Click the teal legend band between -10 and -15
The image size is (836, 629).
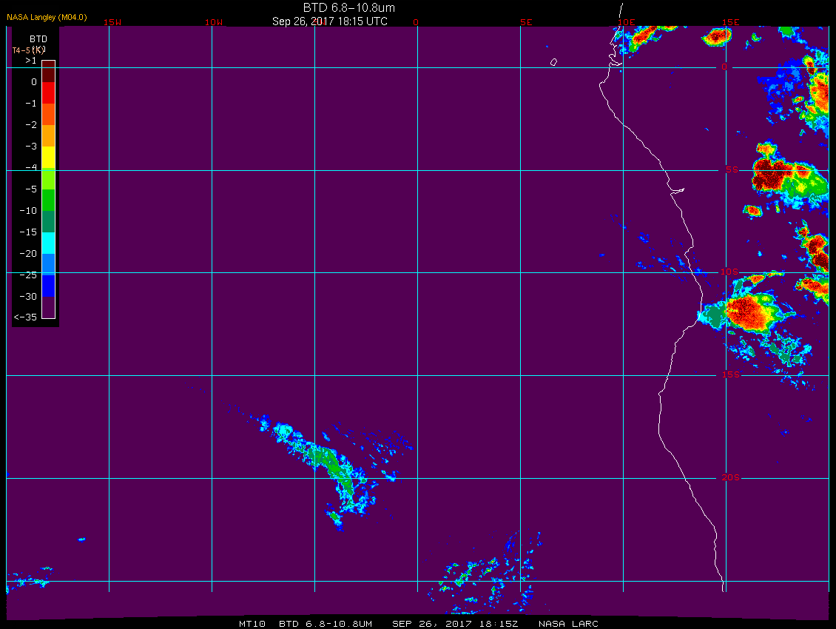[49, 221]
